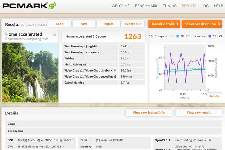Open the HELP section

click(218, 6)
